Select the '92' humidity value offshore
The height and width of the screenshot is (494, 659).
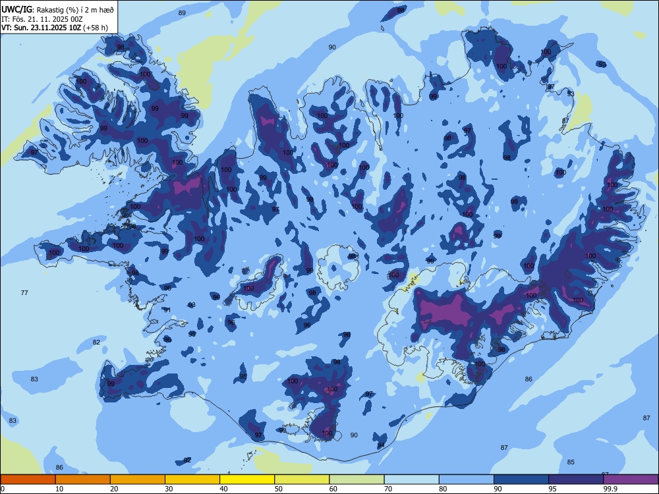(x=187, y=460)
